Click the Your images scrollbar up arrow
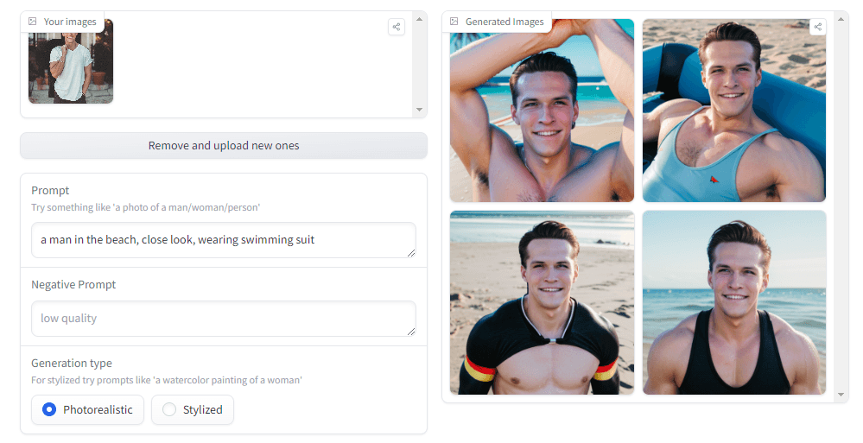This screenshot has width=863, height=443. [420, 18]
